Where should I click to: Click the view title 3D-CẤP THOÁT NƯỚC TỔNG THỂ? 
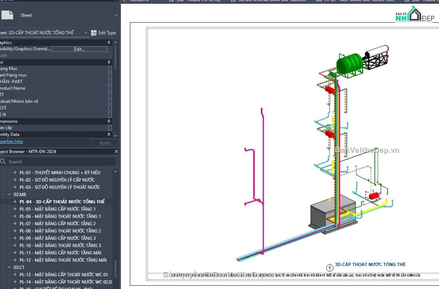tap(370, 265)
